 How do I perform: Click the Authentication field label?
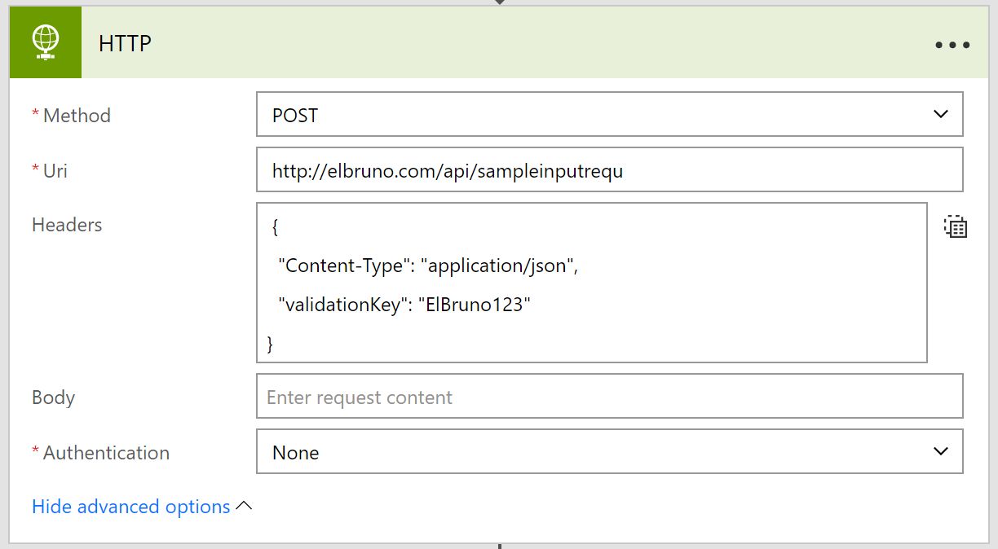tap(106, 453)
